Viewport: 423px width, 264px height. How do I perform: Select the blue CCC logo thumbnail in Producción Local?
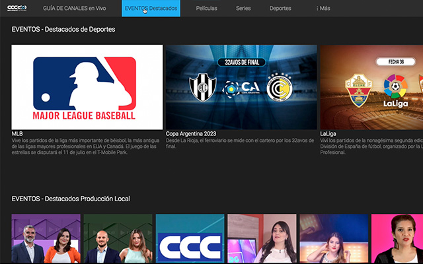click(190, 239)
